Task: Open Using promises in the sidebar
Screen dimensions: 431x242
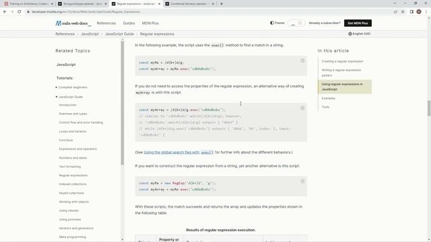Action: (70, 220)
